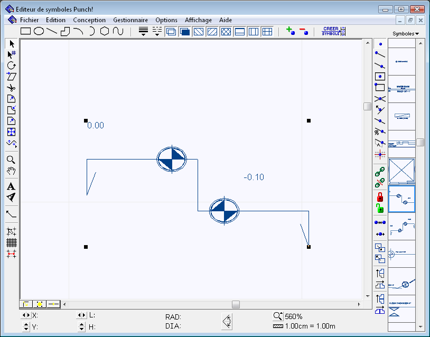The width and height of the screenshot is (430, 337).
Task: Select the text tool A
Action: (x=11, y=186)
